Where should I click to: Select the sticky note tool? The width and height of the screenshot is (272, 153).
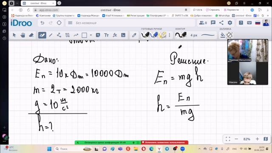pyautogui.click(x=98, y=35)
